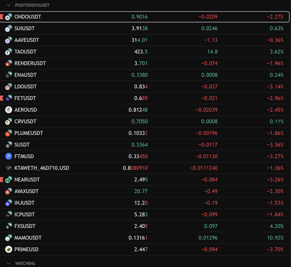291x267 pixels.
Task: Select the NEARUSDT symbol name
Action: pos(27,180)
